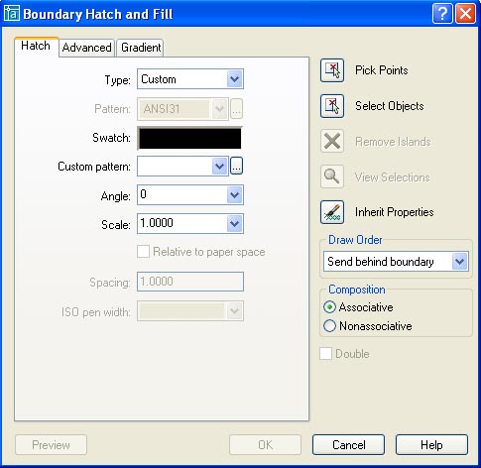
Task: Click the black Swatch preview
Action: click(x=189, y=138)
